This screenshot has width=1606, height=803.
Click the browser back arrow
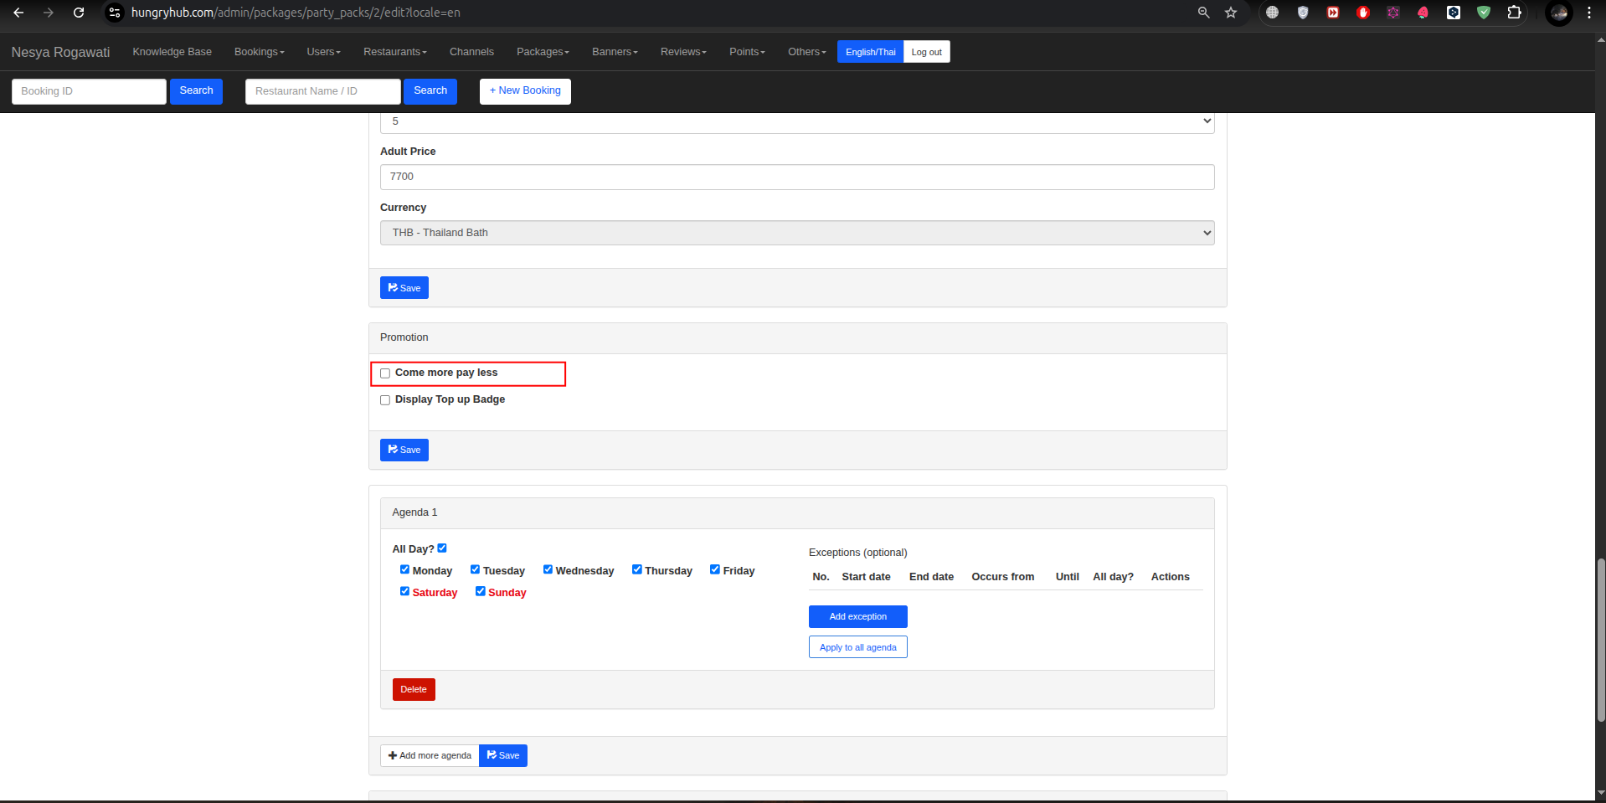click(18, 13)
